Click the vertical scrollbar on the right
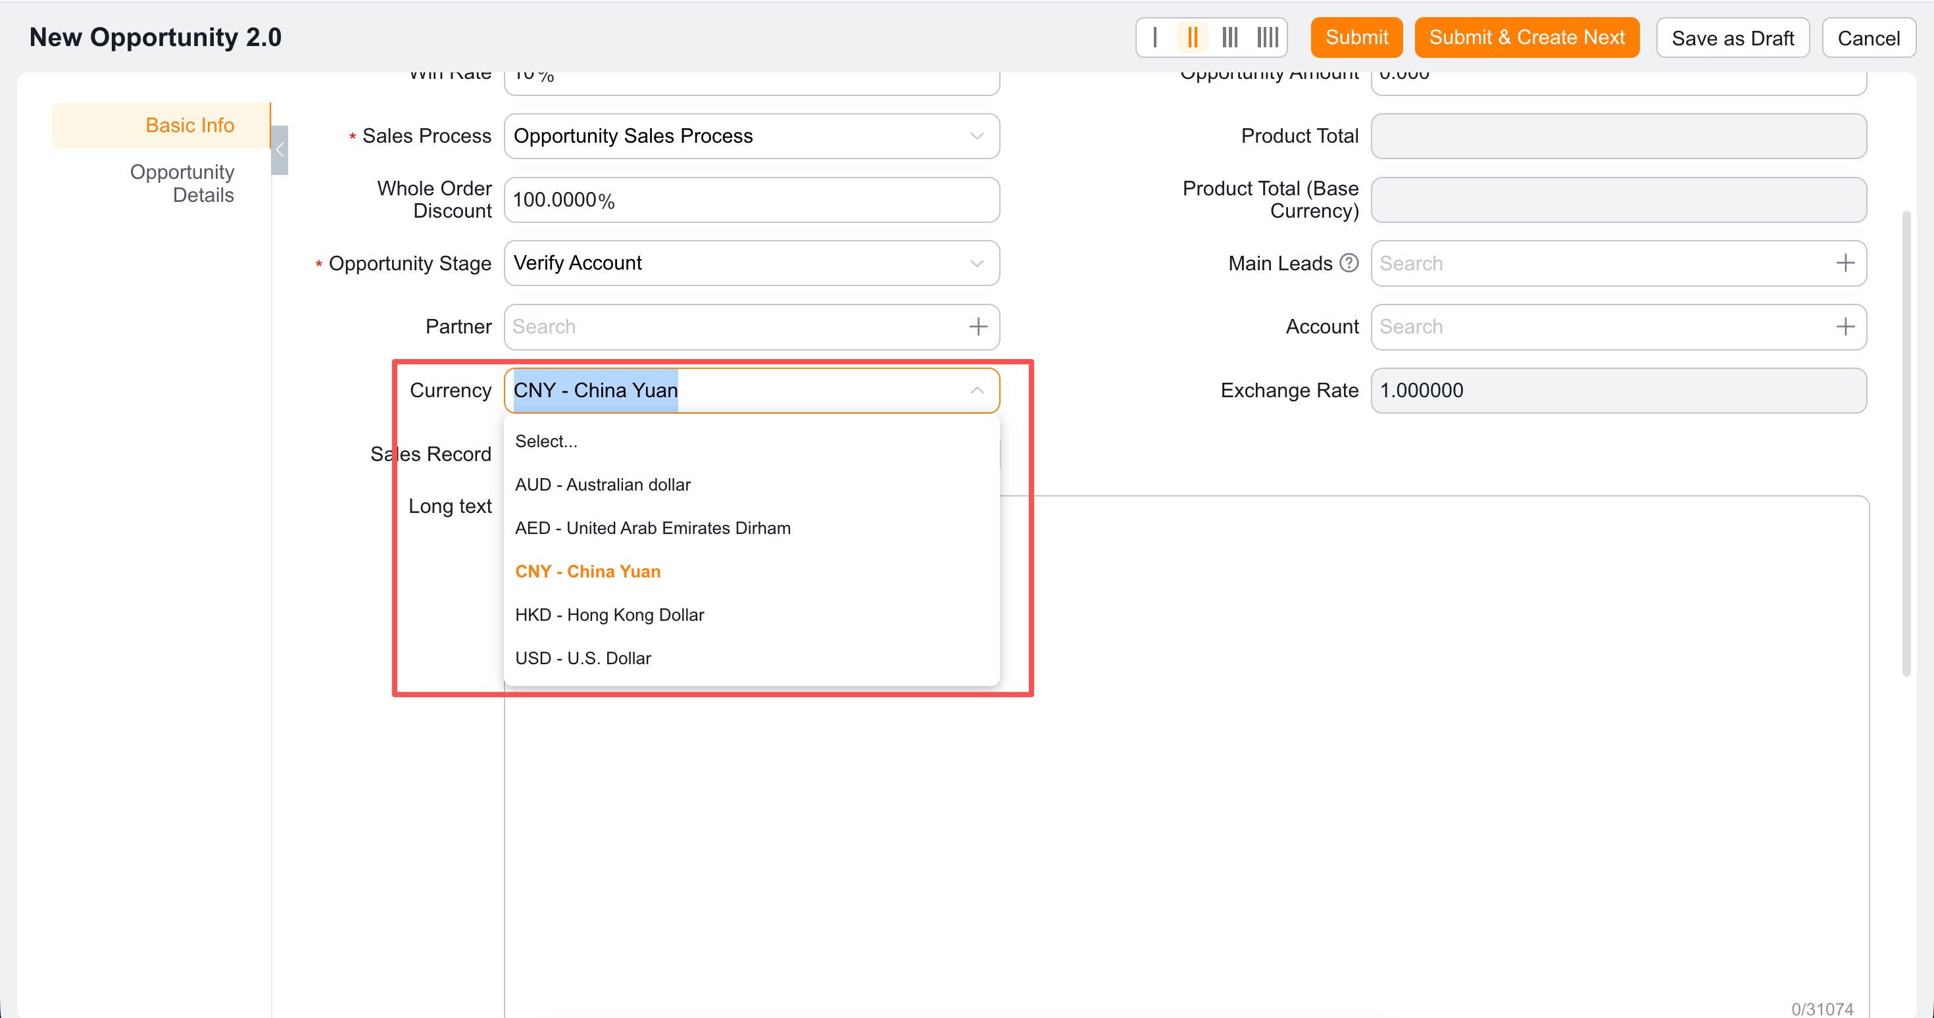Screen dimensions: 1934x1018 point(1906,444)
